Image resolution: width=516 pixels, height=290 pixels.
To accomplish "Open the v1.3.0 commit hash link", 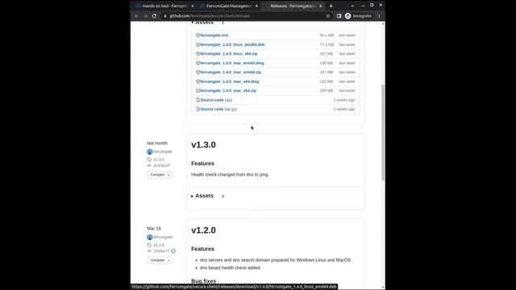I will (161, 165).
